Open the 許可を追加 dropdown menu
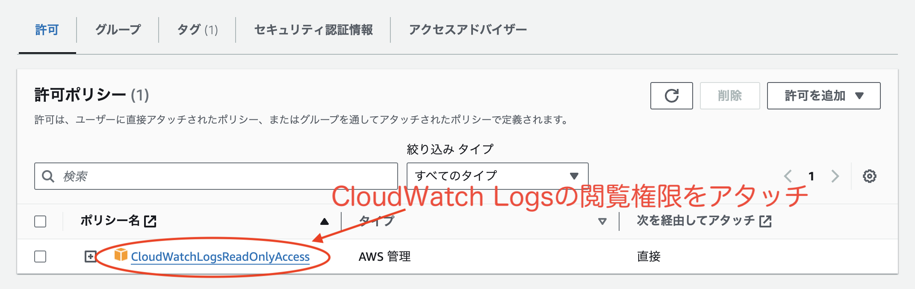Viewport: 915px width, 289px height. point(823,96)
